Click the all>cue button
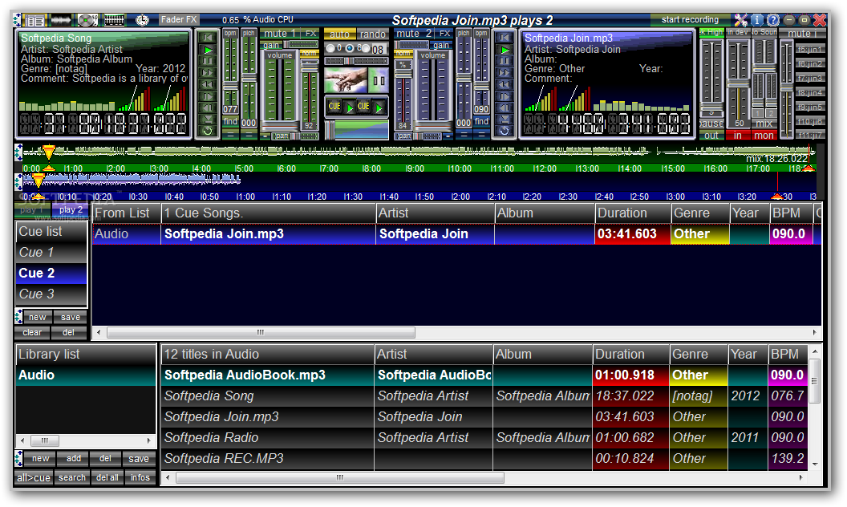The height and width of the screenshot is (507, 847). tap(34, 478)
